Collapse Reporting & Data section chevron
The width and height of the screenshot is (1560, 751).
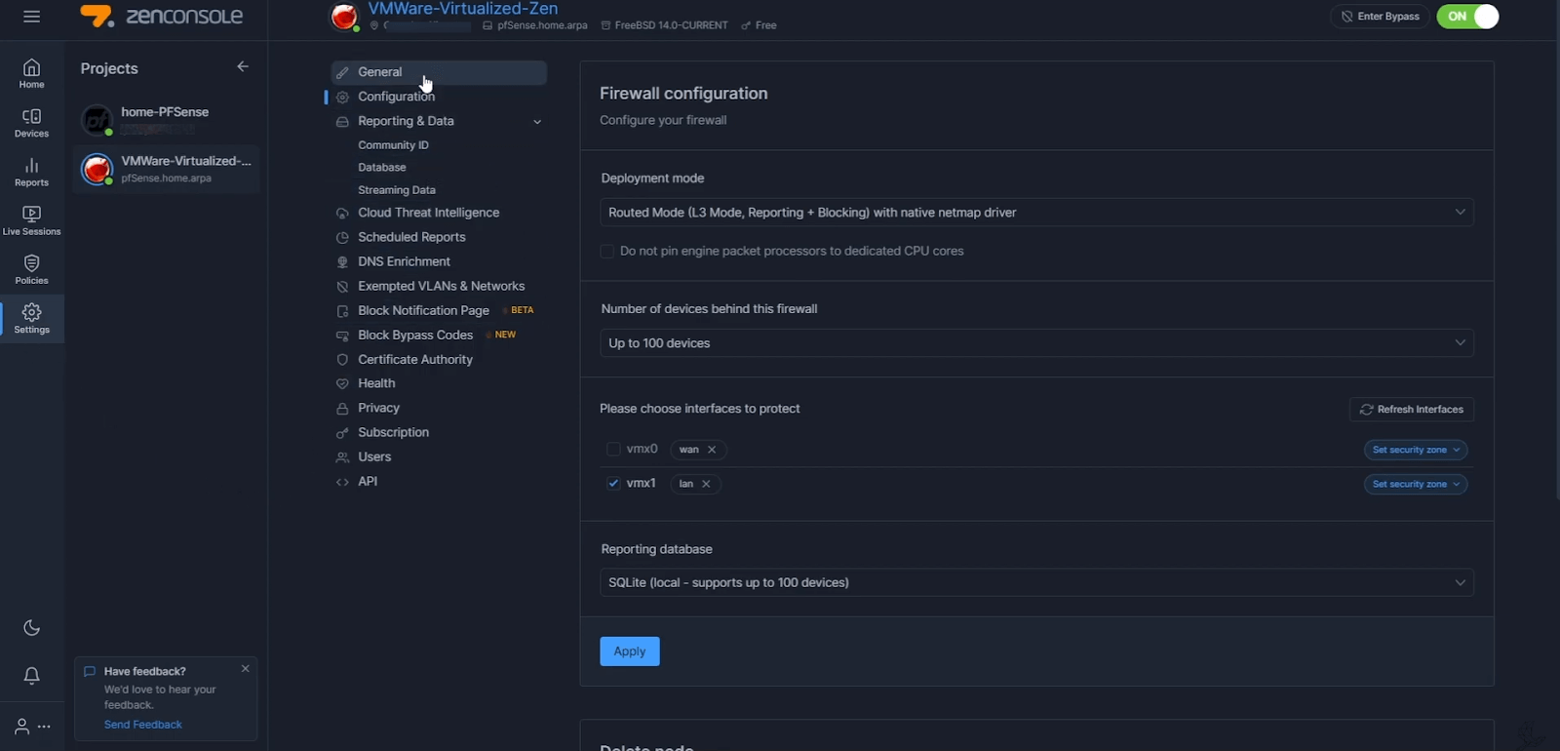[536, 122]
